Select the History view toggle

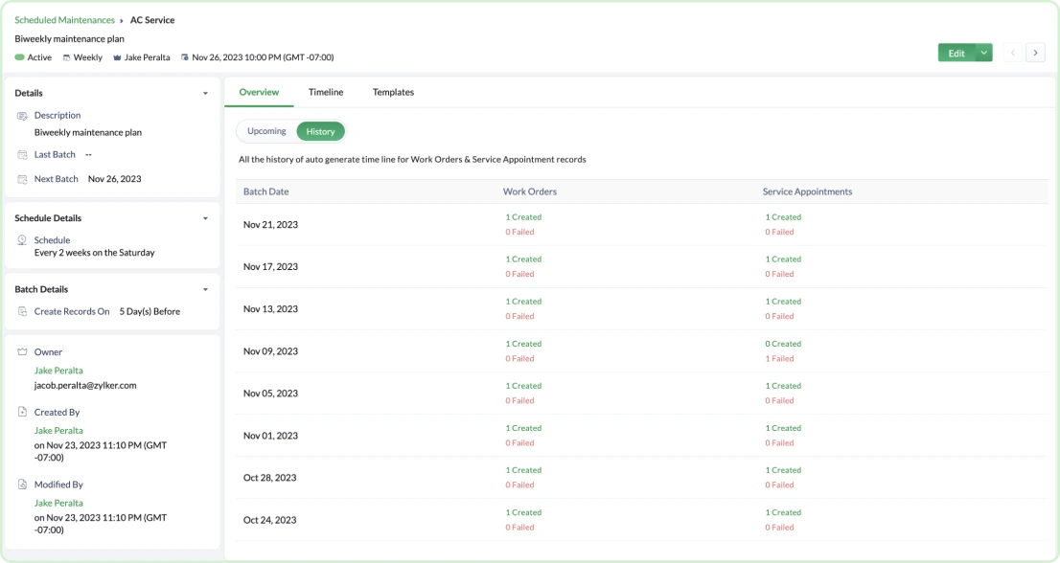coord(320,131)
